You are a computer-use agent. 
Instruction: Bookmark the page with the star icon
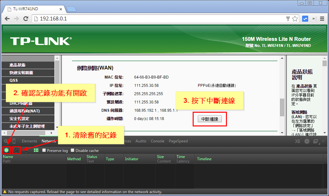(295, 19)
